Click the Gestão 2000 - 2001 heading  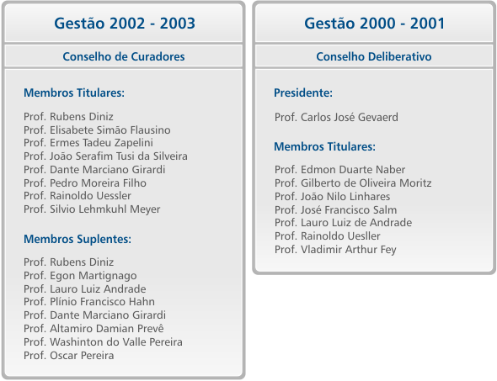374,24
